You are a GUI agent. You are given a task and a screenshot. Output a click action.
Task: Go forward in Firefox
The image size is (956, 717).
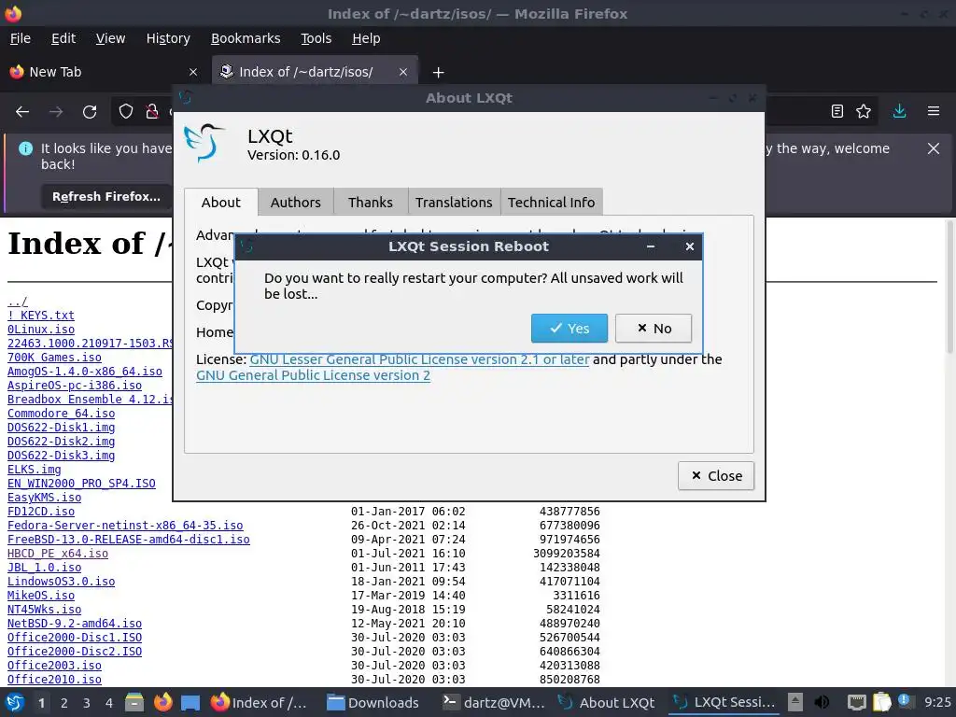point(56,112)
